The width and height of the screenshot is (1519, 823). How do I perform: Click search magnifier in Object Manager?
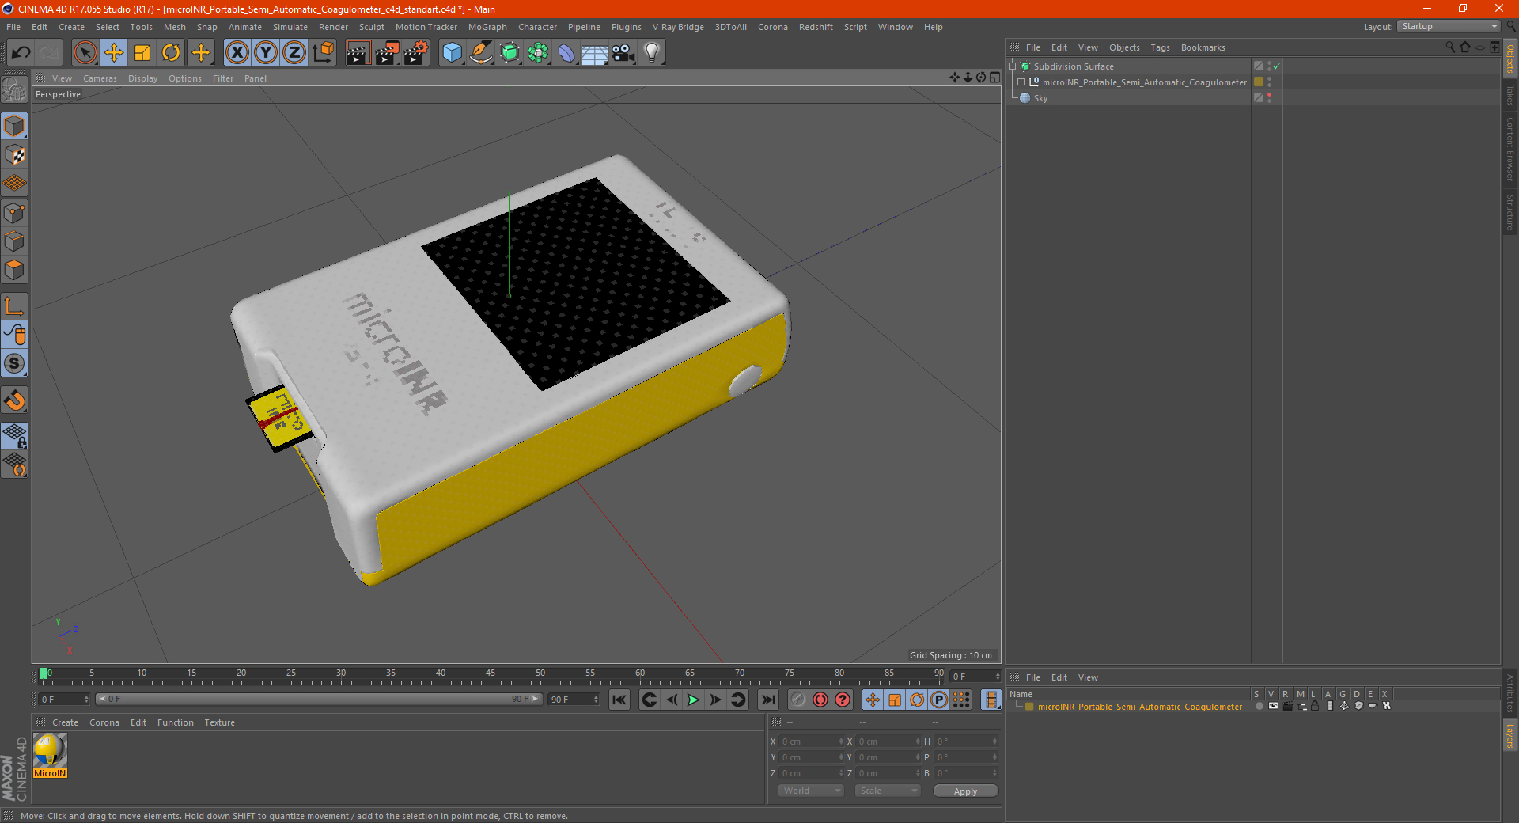click(x=1449, y=47)
